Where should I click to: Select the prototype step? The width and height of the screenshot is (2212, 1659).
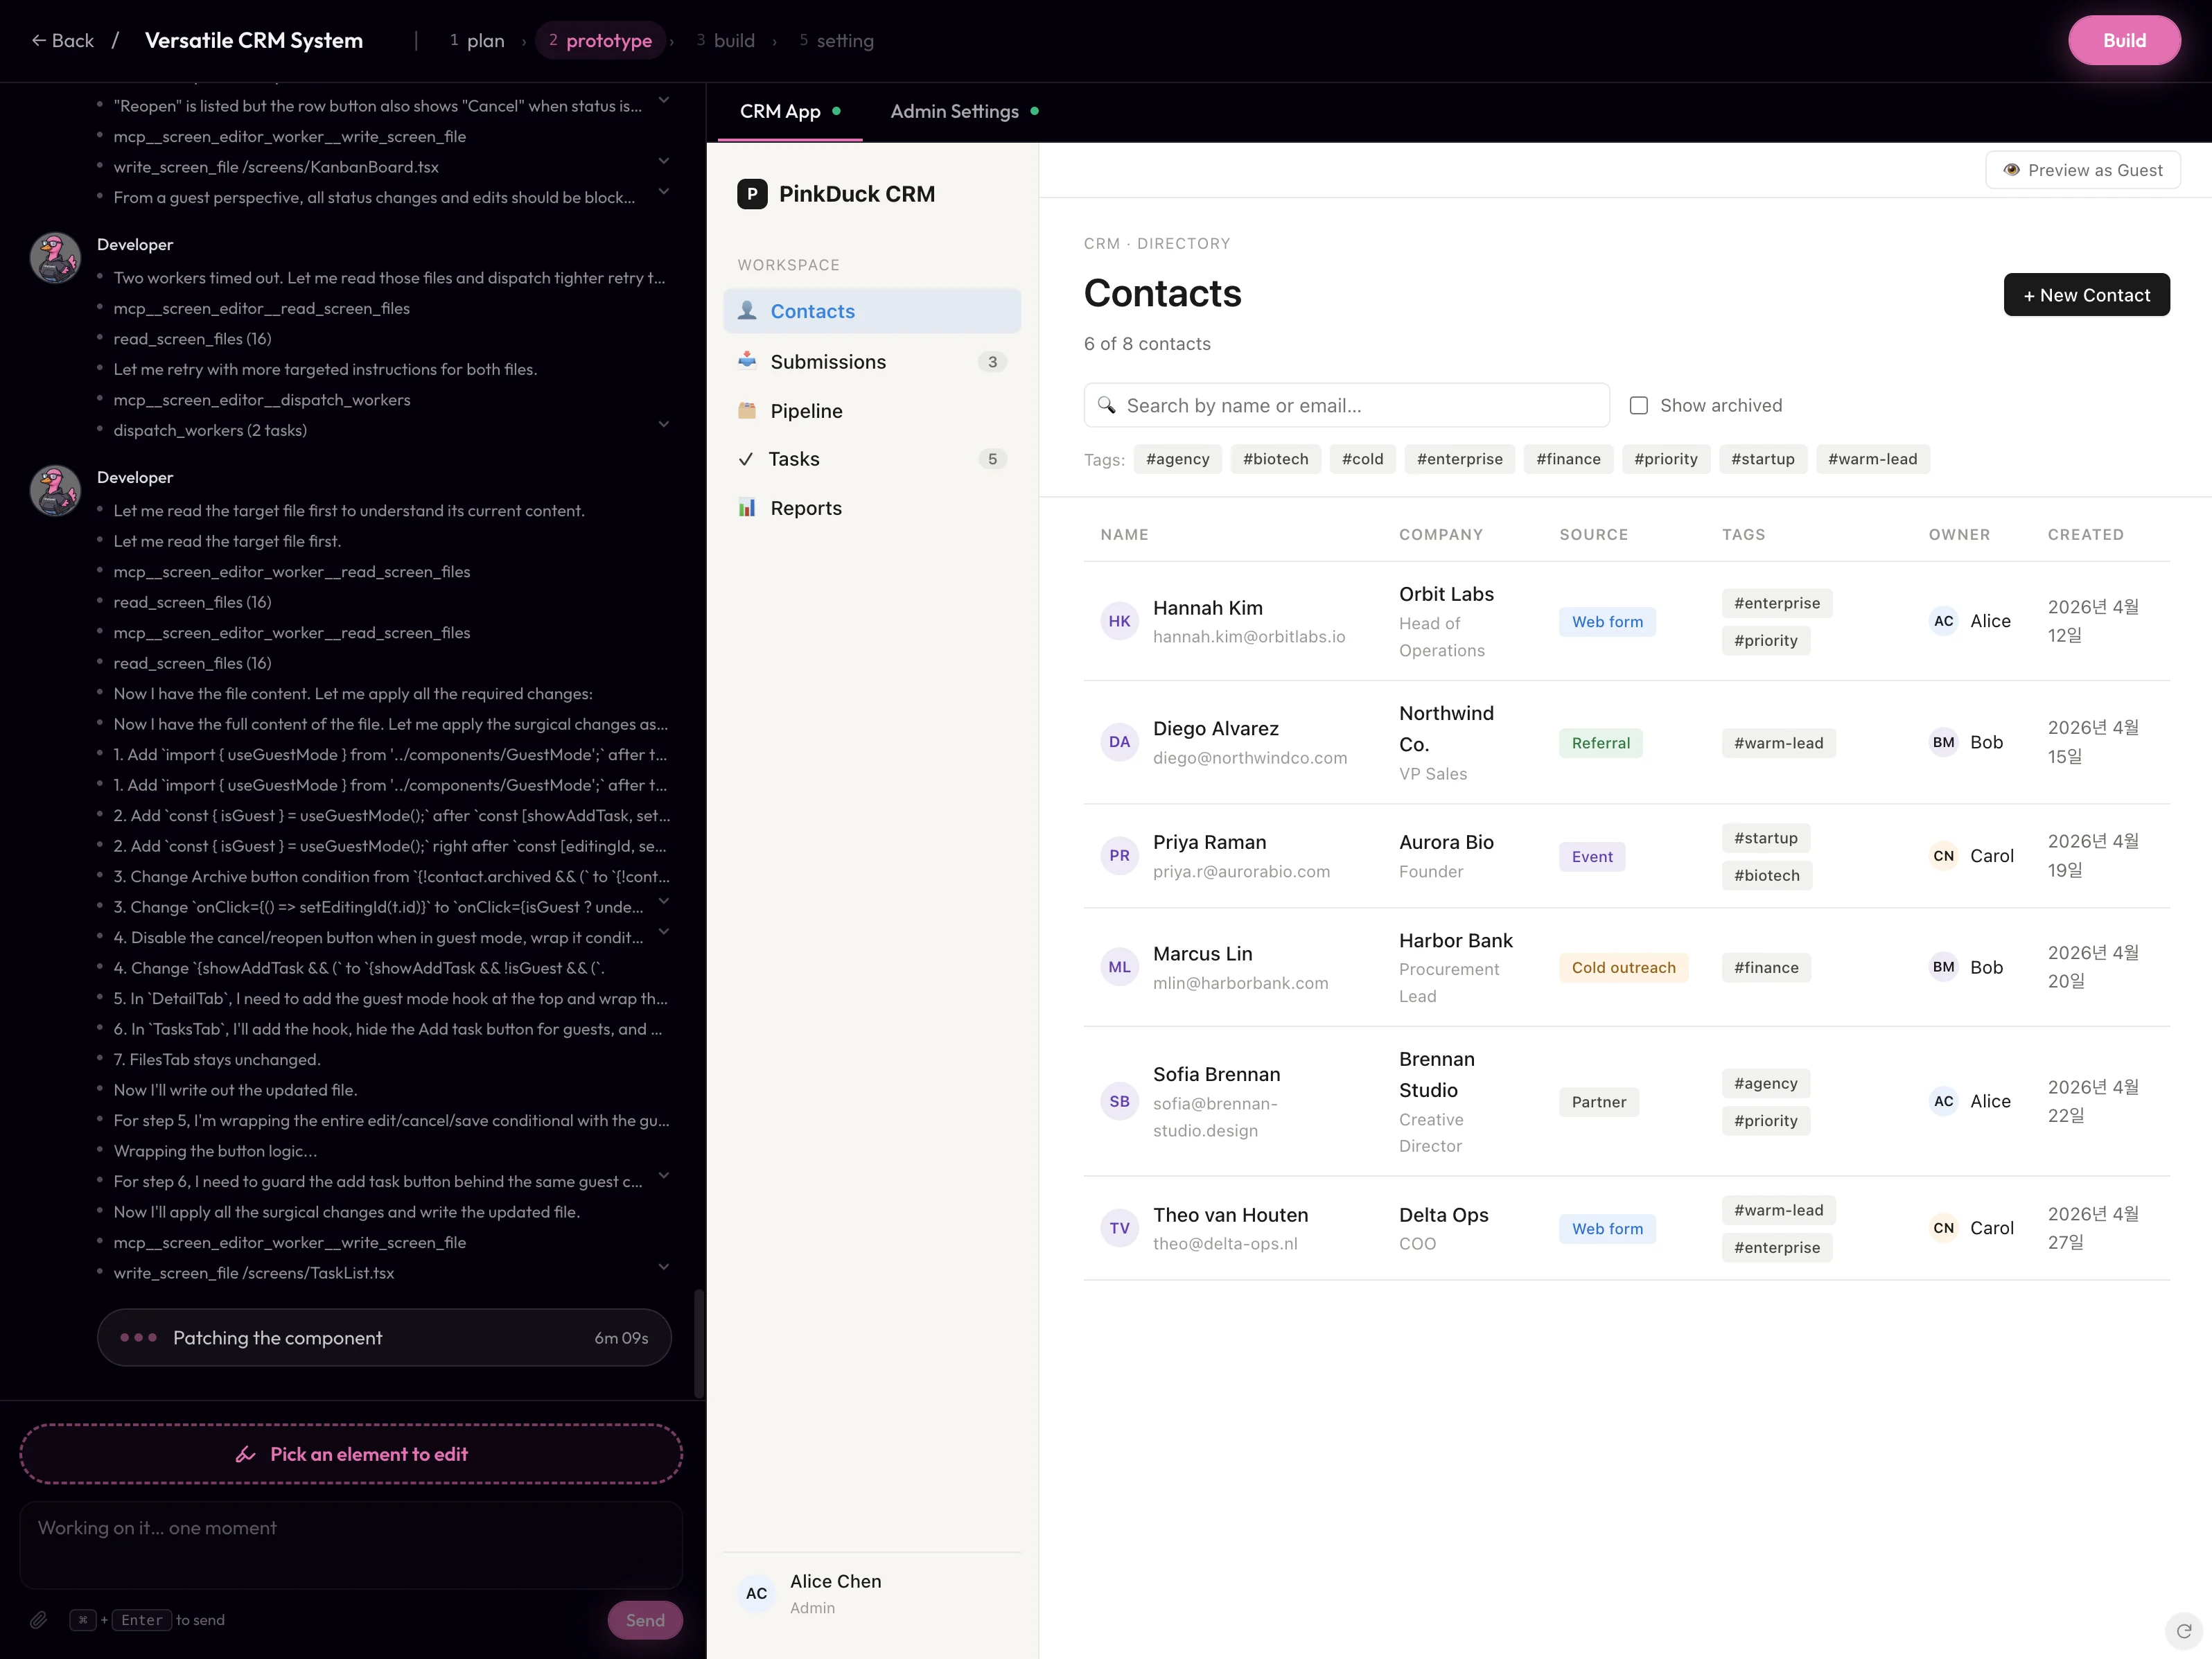600,40
